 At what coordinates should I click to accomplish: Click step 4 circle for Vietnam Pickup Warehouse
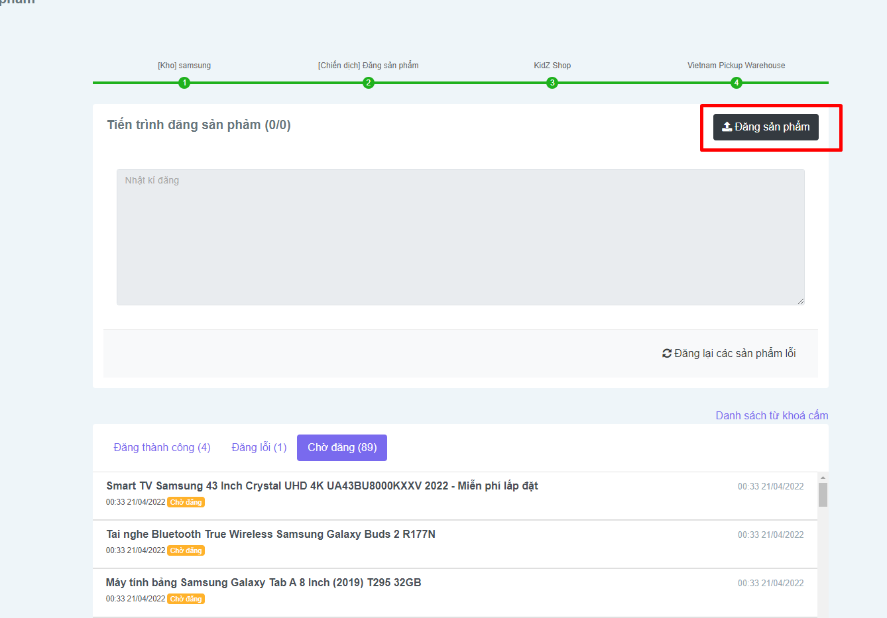[x=737, y=83]
